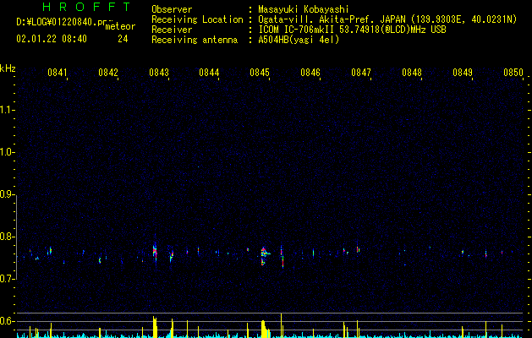532x338 pixels.
Task: Click the 0.6 kHz axis label
Action: pos(8,321)
